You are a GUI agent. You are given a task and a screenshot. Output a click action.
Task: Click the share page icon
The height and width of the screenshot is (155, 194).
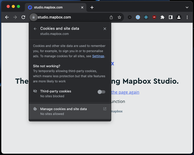(111, 17)
